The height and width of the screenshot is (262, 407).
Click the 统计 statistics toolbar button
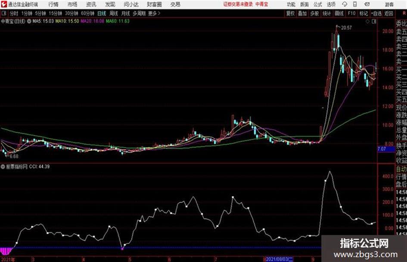[x=326, y=13]
